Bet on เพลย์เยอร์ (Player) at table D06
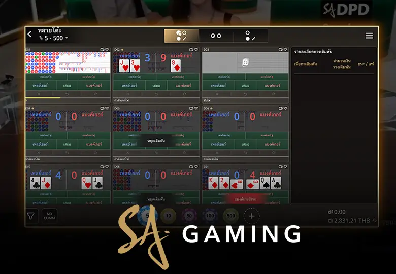396x274 pixels. (x=218, y=144)
